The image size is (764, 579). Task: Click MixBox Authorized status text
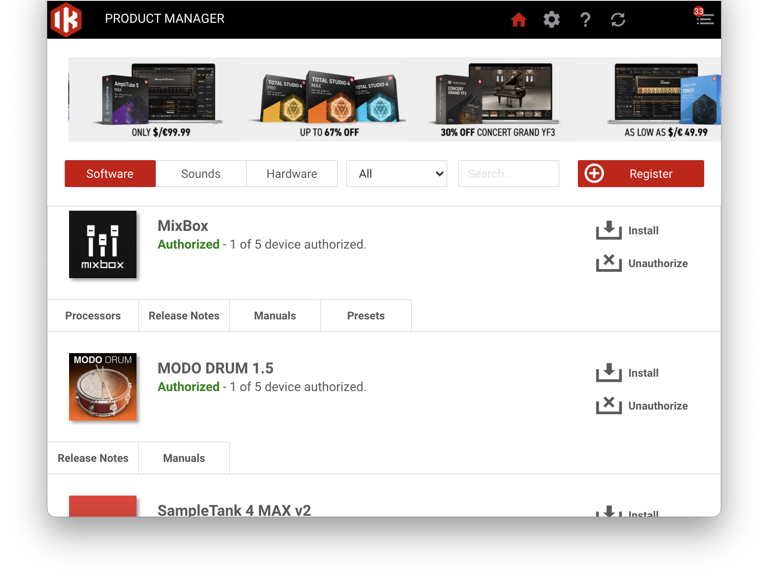coord(189,244)
